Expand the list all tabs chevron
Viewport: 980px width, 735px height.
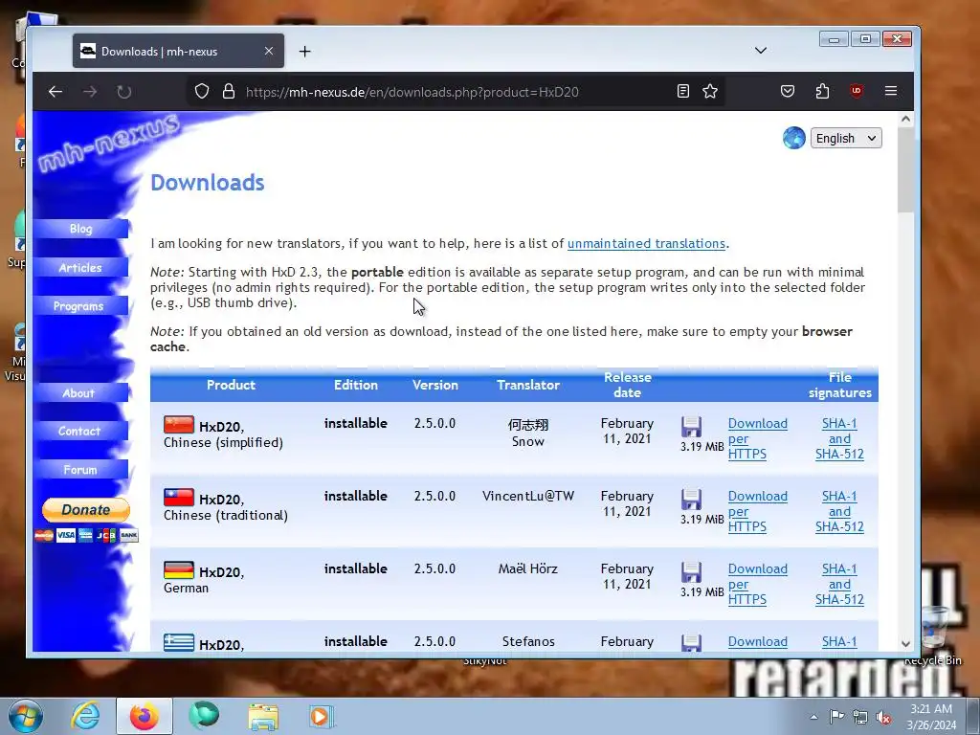(x=761, y=51)
